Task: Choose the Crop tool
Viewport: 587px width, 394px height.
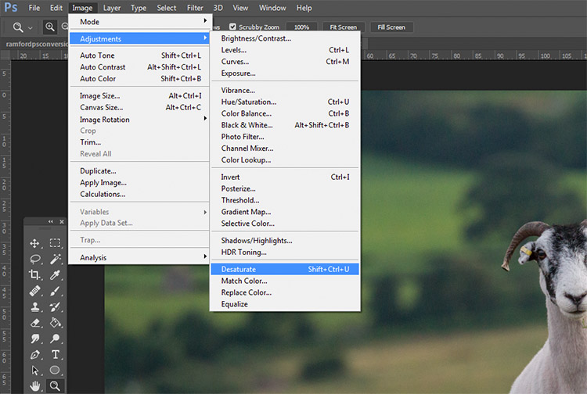Action: (x=34, y=274)
